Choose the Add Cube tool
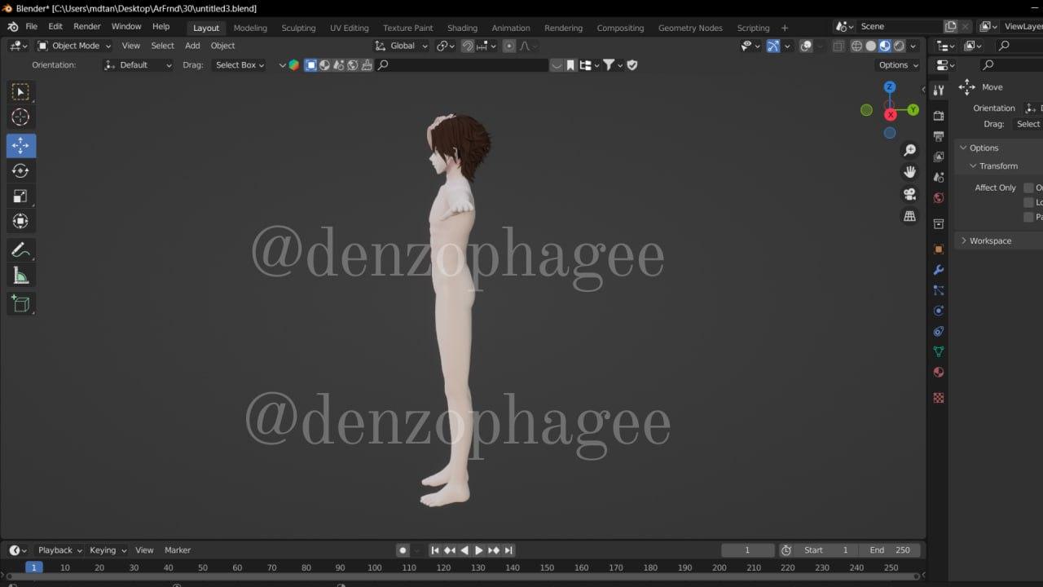 (21, 304)
